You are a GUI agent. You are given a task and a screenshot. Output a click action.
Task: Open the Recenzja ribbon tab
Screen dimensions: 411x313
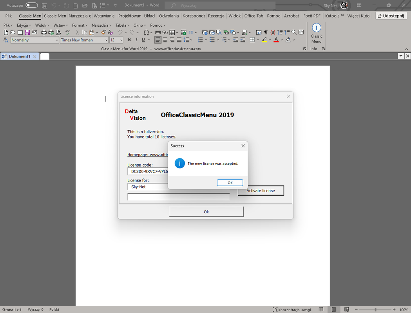(216, 16)
